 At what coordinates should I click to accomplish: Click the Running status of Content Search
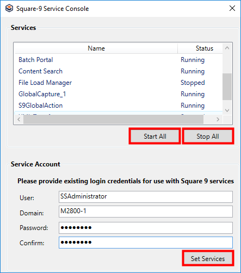(193, 71)
